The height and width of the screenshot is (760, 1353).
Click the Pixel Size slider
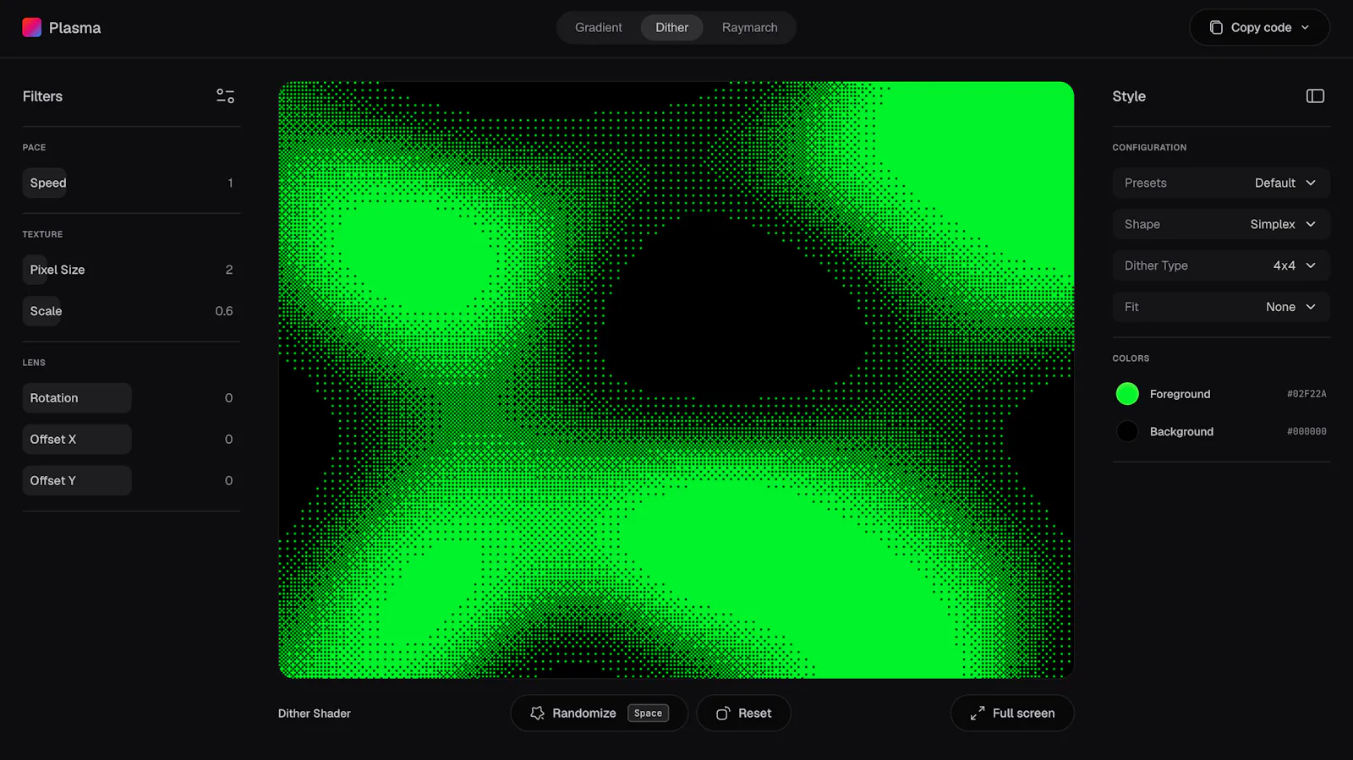(131, 270)
